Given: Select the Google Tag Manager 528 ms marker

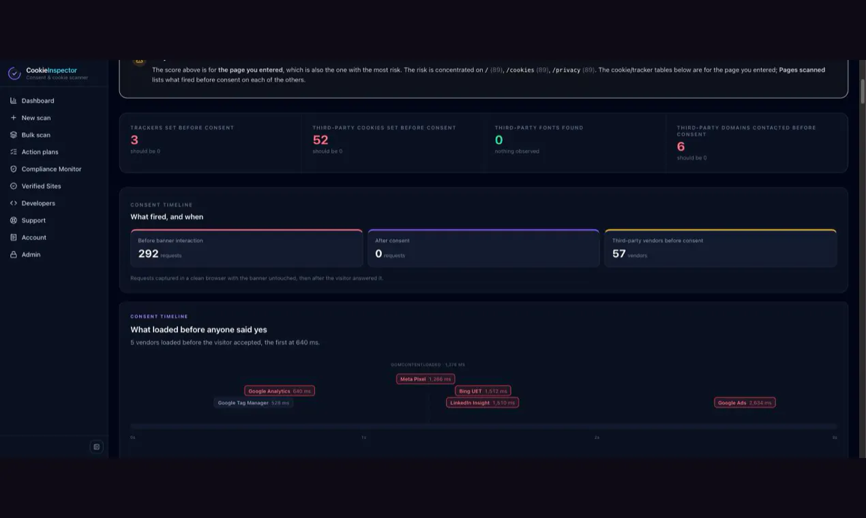Looking at the screenshot, I should [254, 403].
